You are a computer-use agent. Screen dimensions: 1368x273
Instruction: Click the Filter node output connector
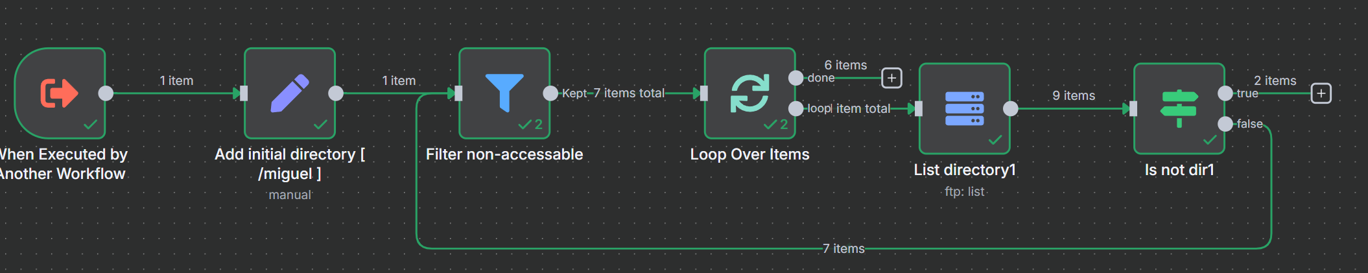pos(550,93)
